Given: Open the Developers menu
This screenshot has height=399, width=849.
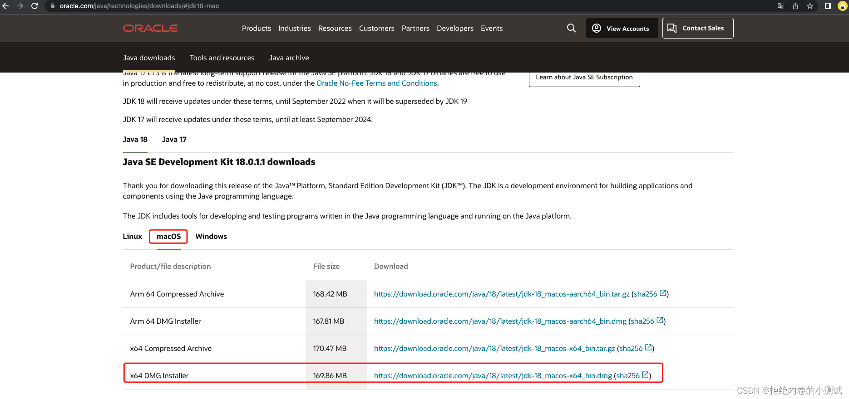Looking at the screenshot, I should 455,28.
